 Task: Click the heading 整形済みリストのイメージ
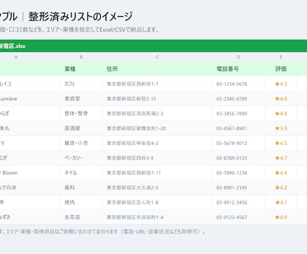point(81,17)
